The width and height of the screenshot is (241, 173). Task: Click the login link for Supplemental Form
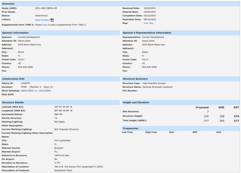coord(45,24)
